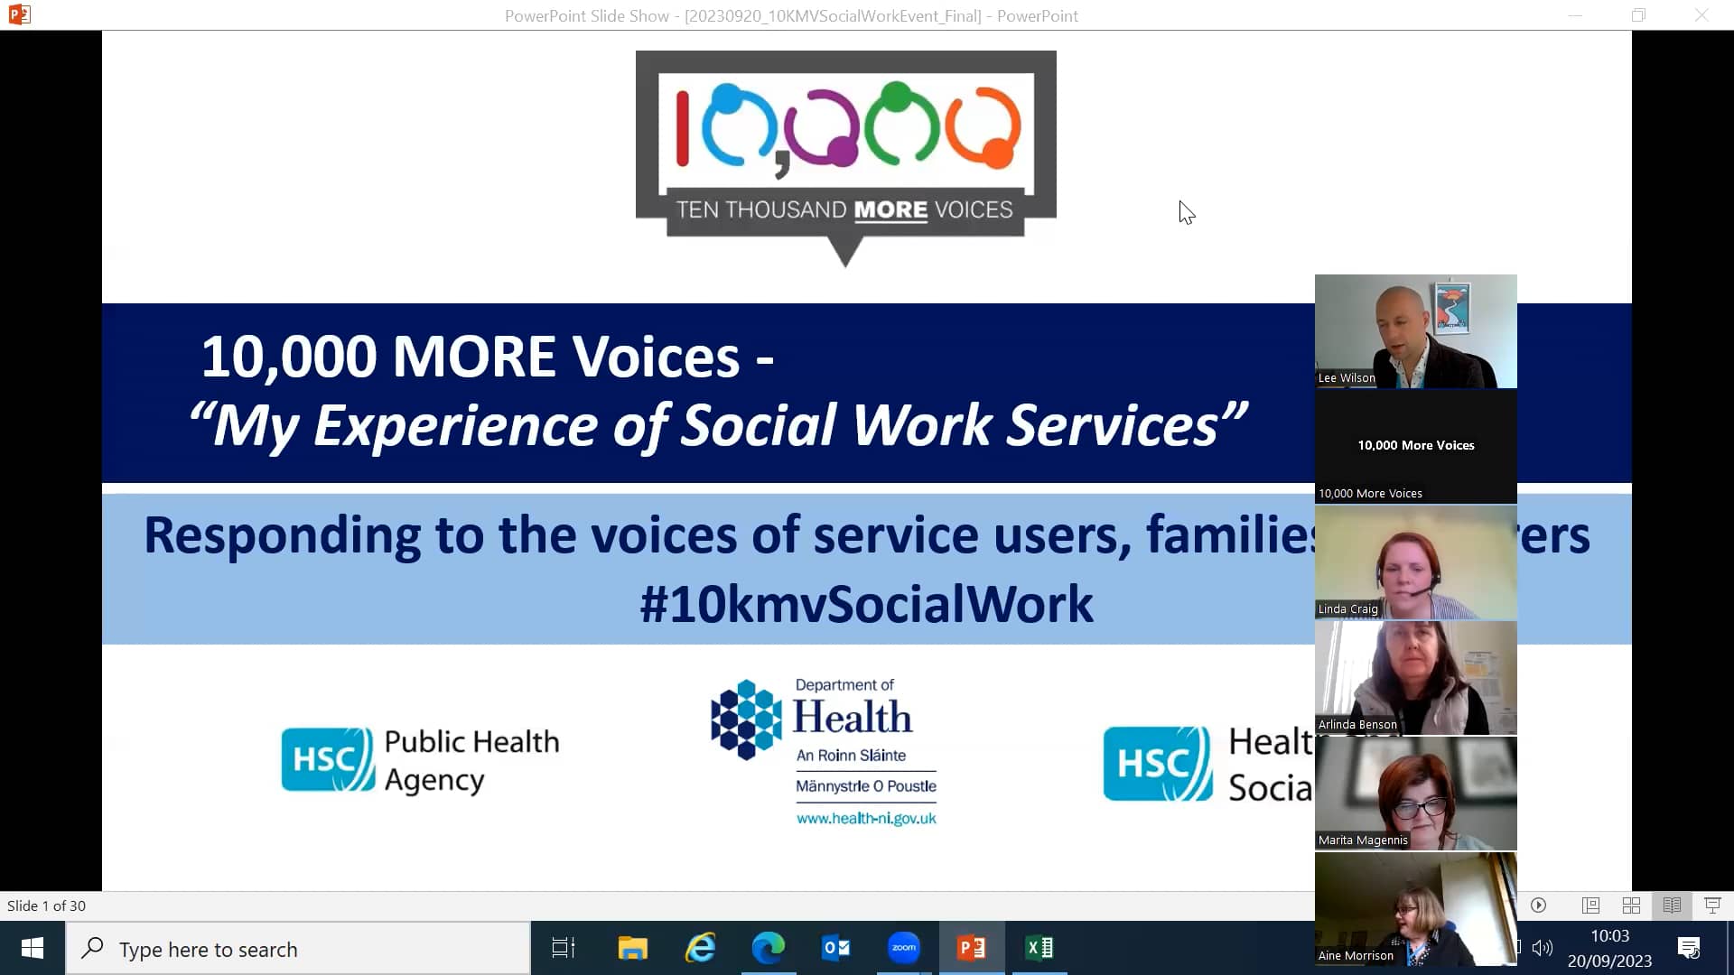Open Microsoft Edge from the taskbar
The width and height of the screenshot is (1734, 975).
769,948
